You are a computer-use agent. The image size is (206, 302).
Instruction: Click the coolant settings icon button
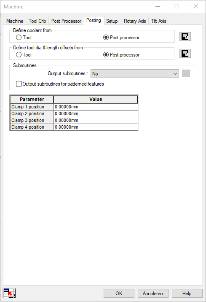185,37
